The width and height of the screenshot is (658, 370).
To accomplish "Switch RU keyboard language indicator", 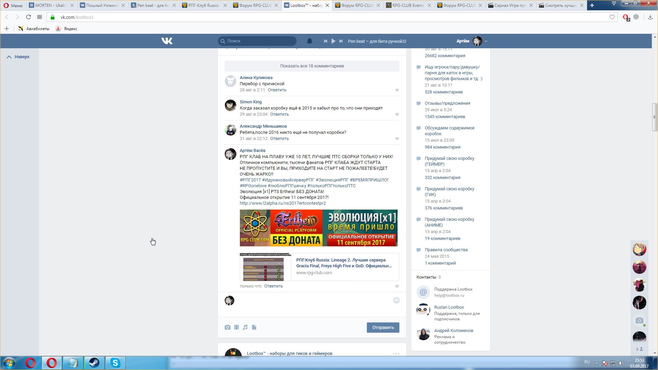I will point(587,362).
